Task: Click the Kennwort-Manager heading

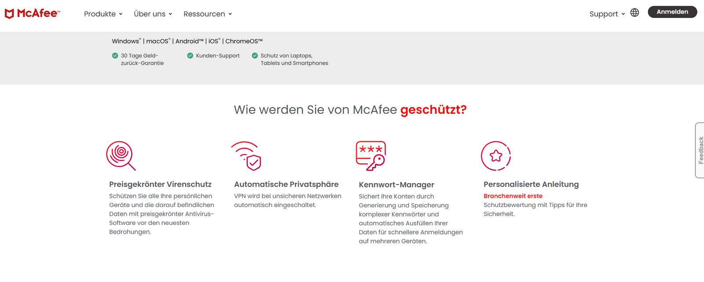Action: click(x=396, y=185)
